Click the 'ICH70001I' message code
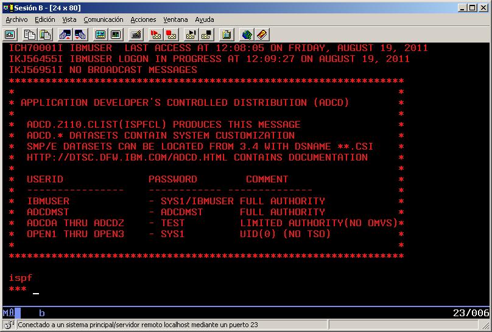 click(x=36, y=48)
